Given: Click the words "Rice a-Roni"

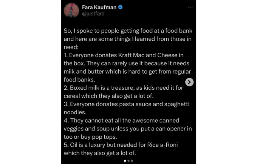Looking at the screenshot, I should click(x=178, y=145).
